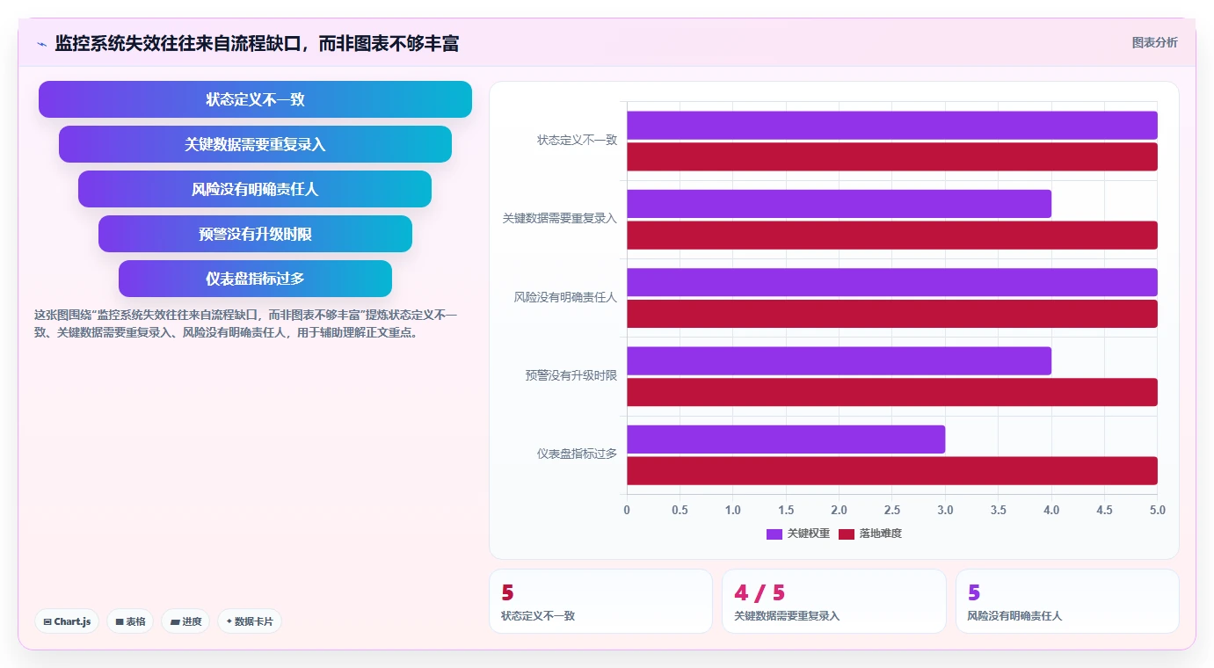
Task: Click the lightning icon beside the title
Action: pos(41,44)
